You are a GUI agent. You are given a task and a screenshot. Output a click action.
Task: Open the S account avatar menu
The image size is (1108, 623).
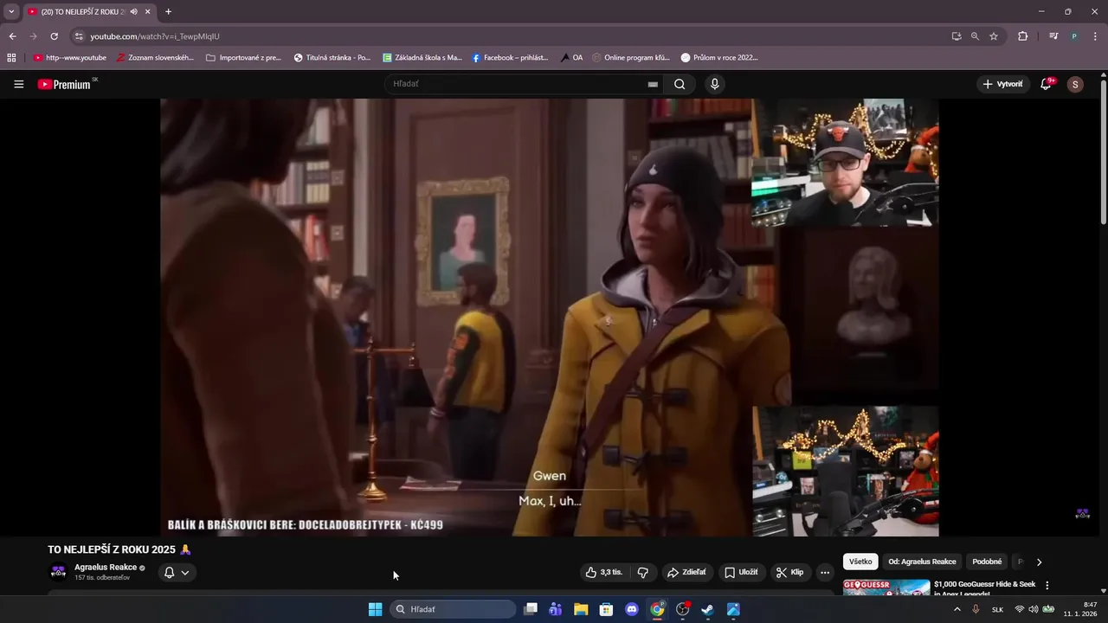(1075, 84)
